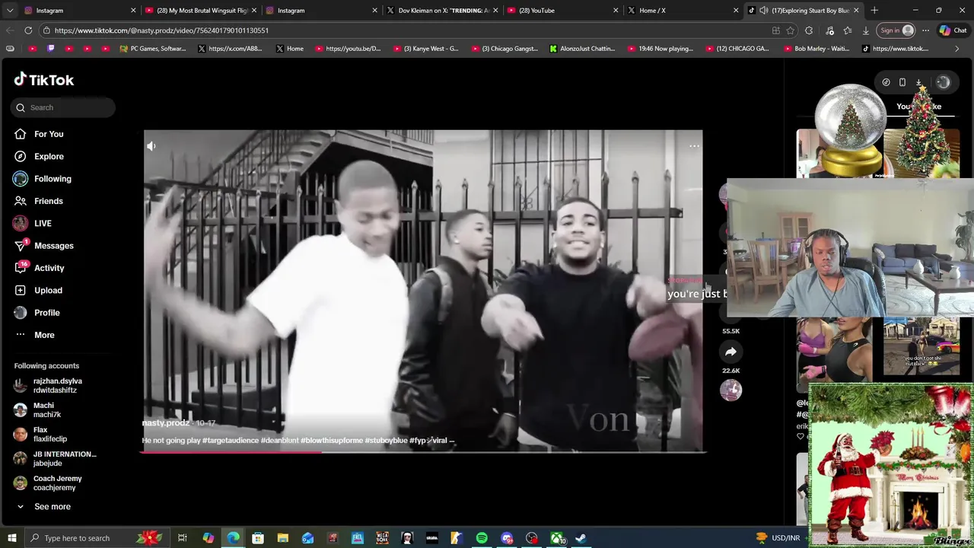
Task: Open TikTok LIVE
Action: click(x=43, y=223)
